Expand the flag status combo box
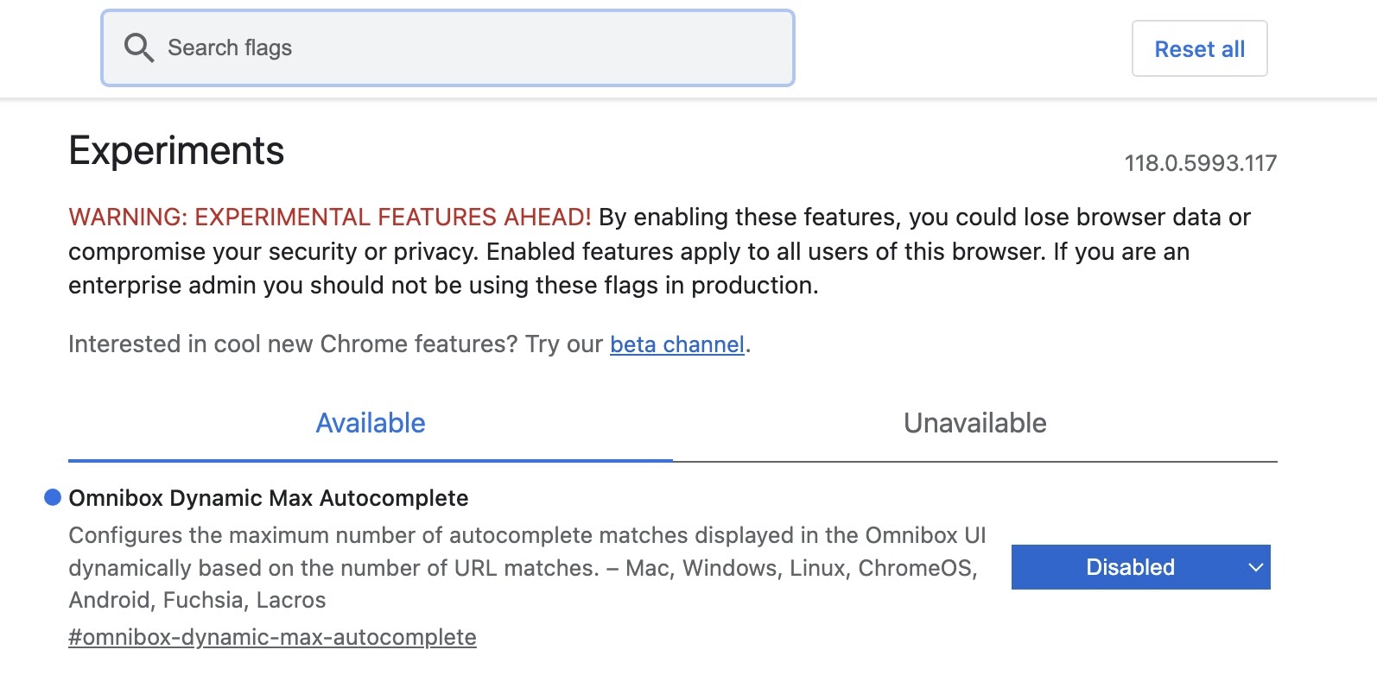This screenshot has width=1377, height=675. point(1139,567)
